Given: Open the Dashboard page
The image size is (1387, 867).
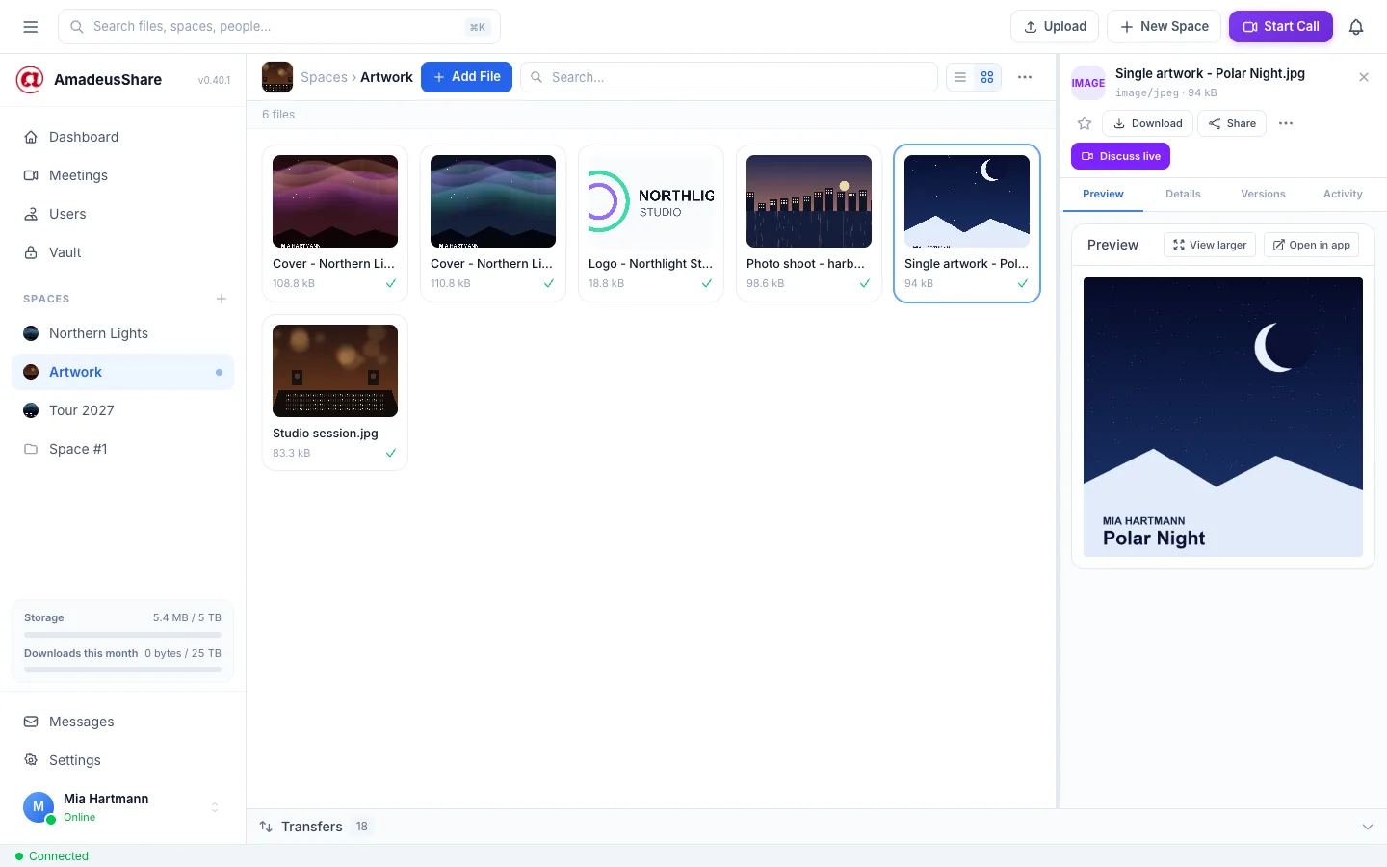Looking at the screenshot, I should (x=123, y=137).
